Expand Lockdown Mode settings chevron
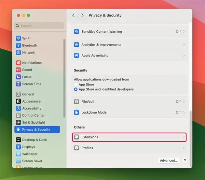The image size is (205, 180). [184, 112]
